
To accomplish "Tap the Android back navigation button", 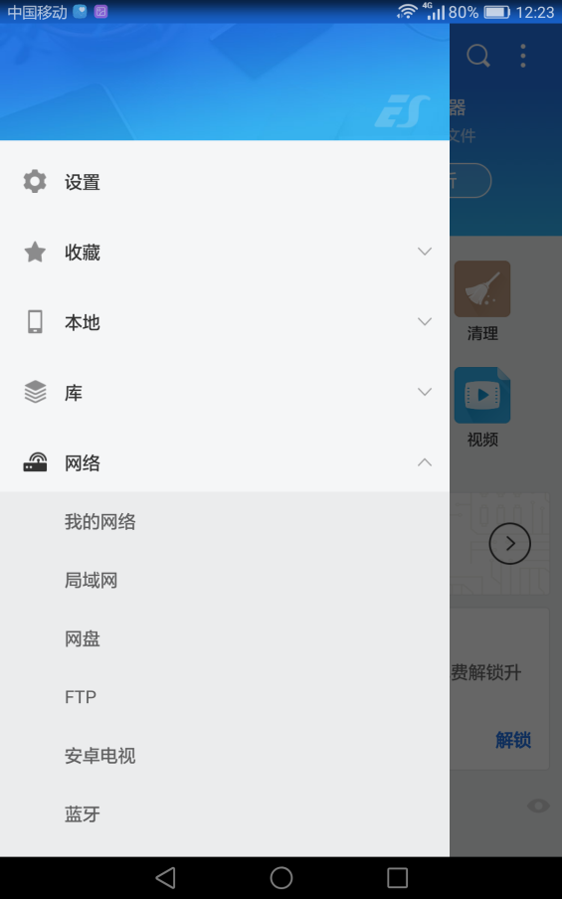I will [x=166, y=877].
